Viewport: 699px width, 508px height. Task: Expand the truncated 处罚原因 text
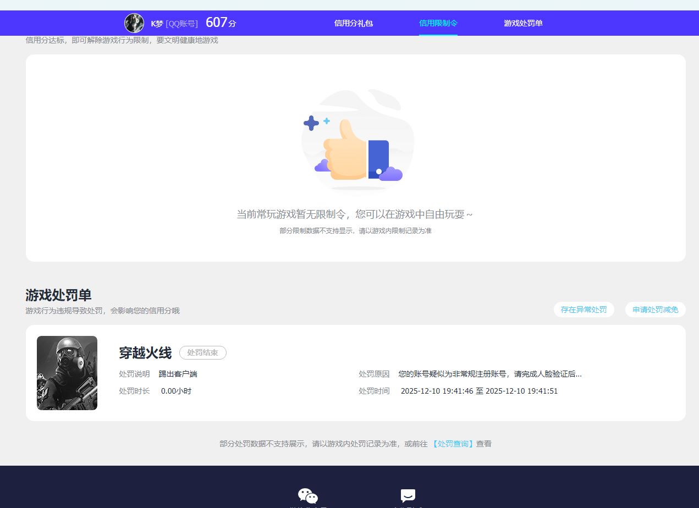click(x=489, y=374)
